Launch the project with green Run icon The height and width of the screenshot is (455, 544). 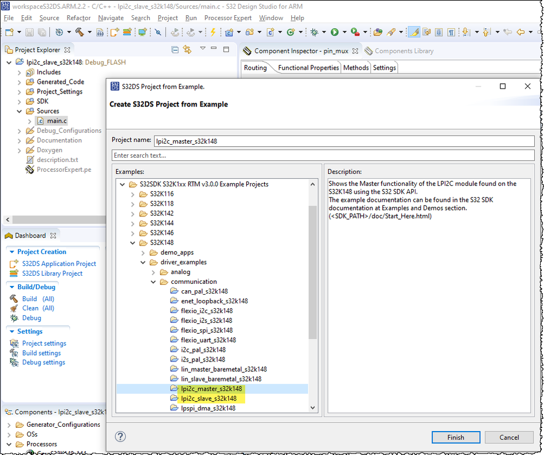click(335, 33)
